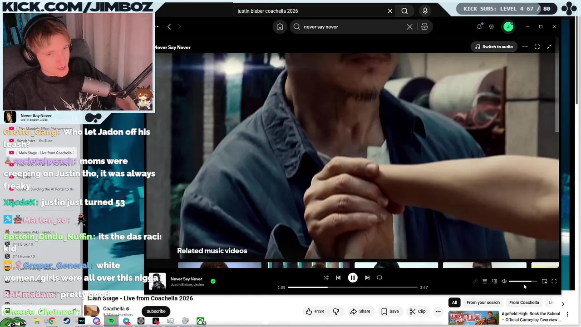The width and height of the screenshot is (581, 327).
Task: Open the Browse icon in Spotify search bar
Action: 424,27
